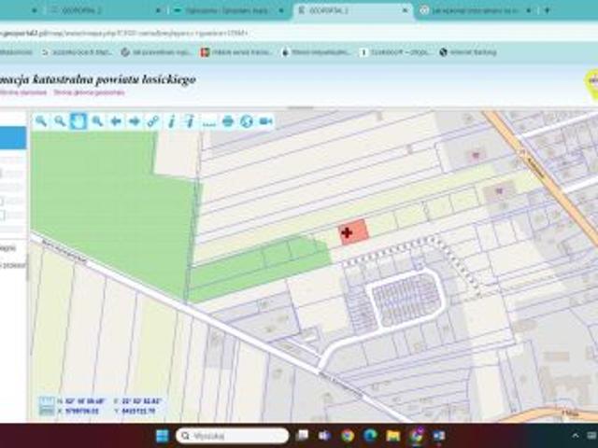Open a new browser tab
The height and width of the screenshot is (448, 598).
[547, 10]
